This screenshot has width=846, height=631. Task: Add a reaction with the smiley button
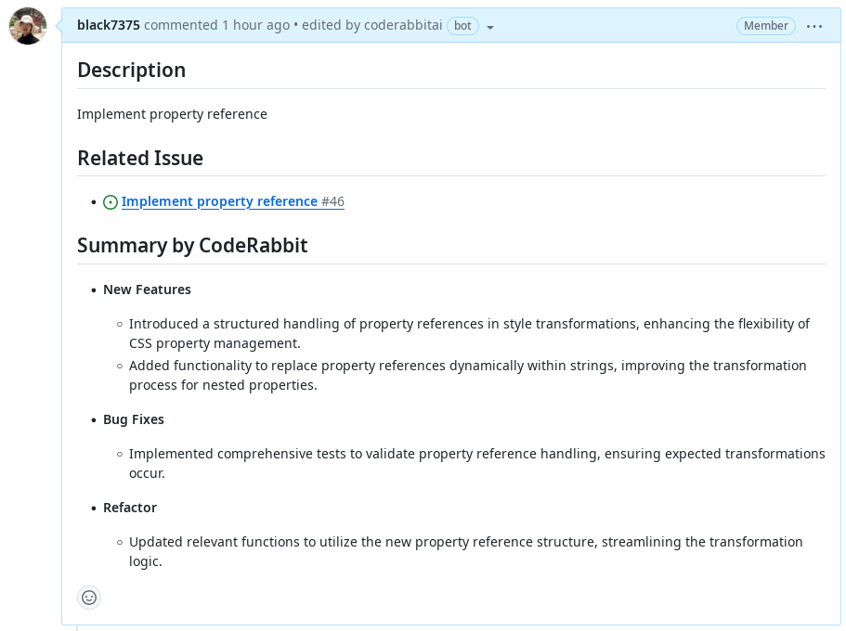[x=89, y=598]
